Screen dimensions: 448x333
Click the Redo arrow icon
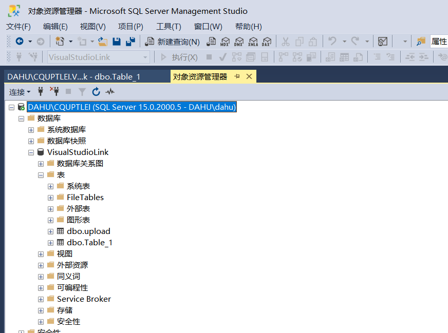(355, 41)
